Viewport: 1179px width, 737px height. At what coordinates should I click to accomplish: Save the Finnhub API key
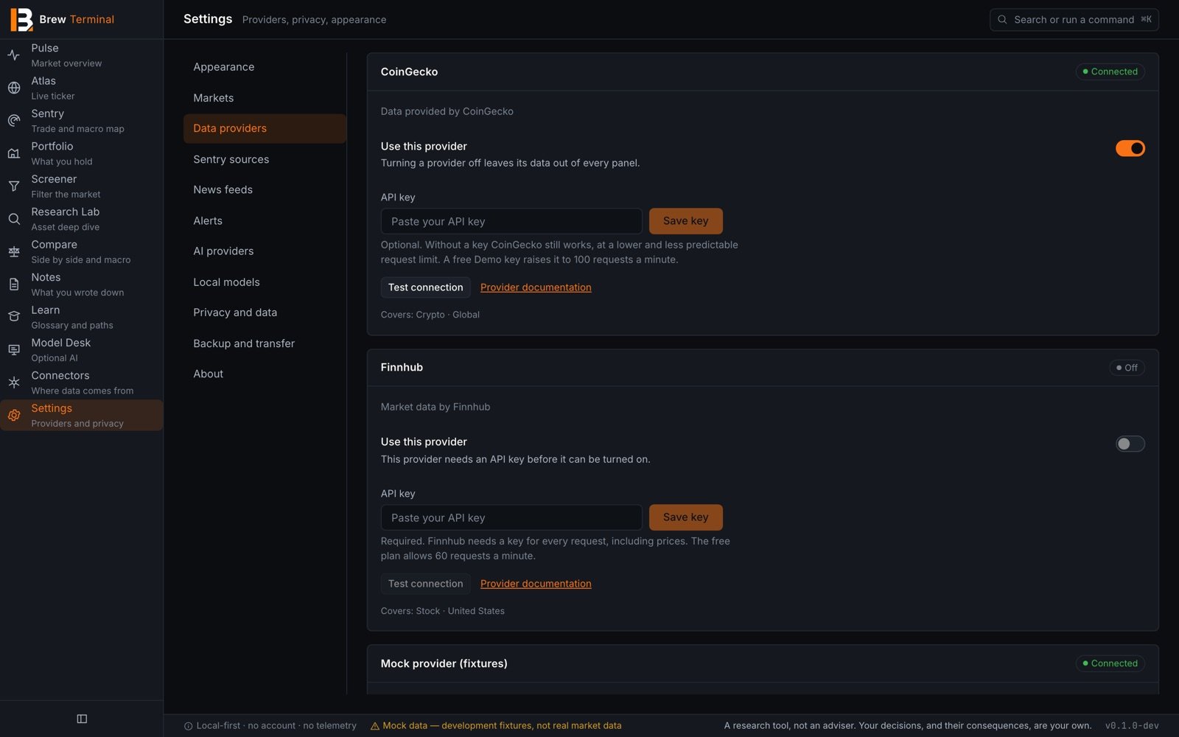pos(685,517)
